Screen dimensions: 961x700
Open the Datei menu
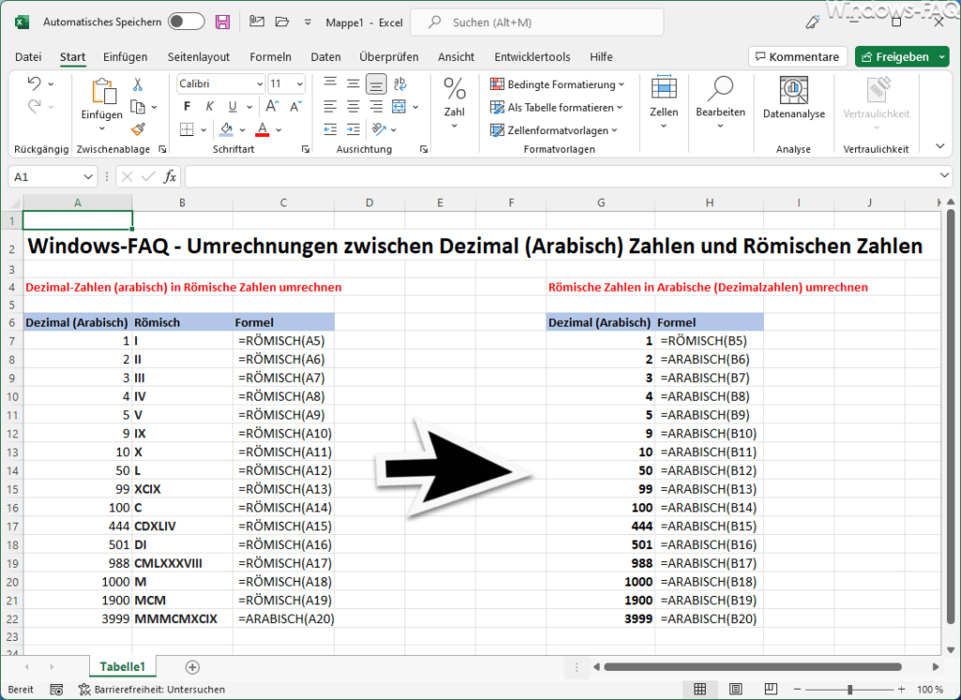[28, 57]
